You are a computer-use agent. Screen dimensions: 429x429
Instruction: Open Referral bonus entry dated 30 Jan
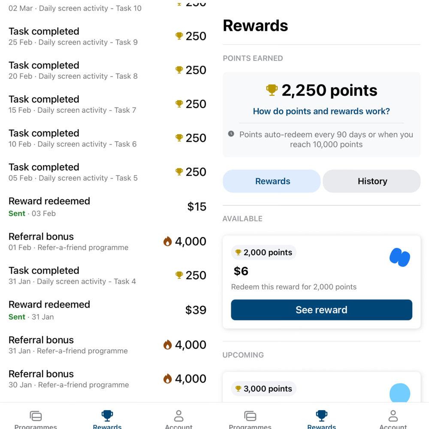(107, 379)
